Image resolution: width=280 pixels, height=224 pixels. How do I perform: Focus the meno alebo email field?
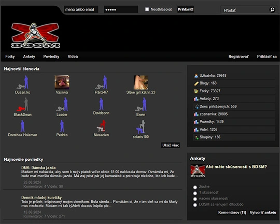pyautogui.click(x=81, y=9)
